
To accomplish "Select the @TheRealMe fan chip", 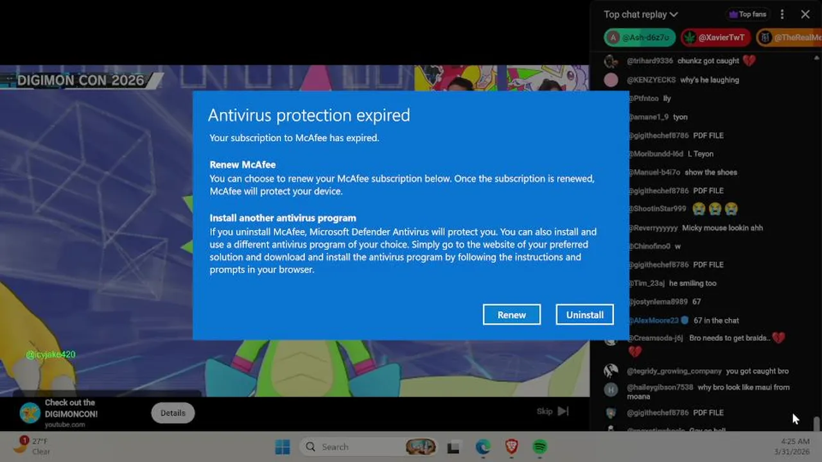I will coord(789,37).
